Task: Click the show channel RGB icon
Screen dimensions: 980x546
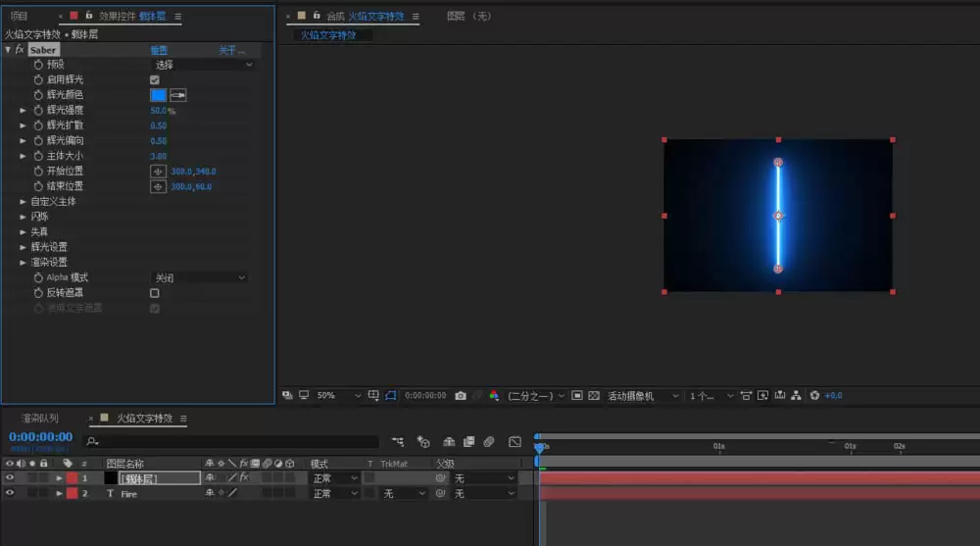Action: (494, 395)
